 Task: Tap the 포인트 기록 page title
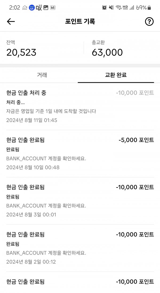80,22
